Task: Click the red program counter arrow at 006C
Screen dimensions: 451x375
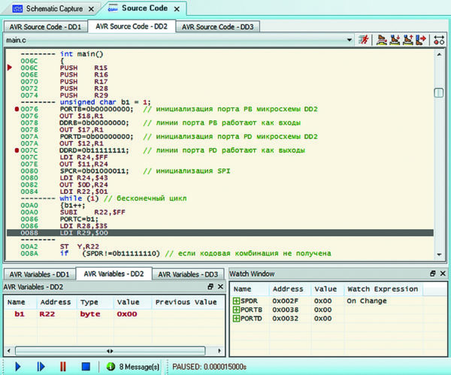Action: (10, 68)
